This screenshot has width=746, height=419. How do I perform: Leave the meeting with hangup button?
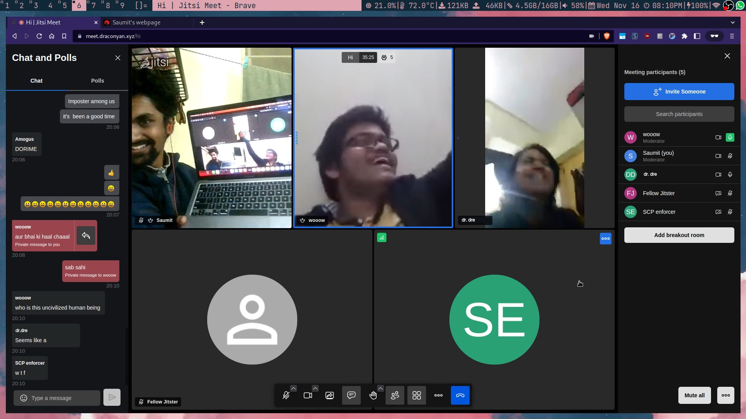coord(460,395)
